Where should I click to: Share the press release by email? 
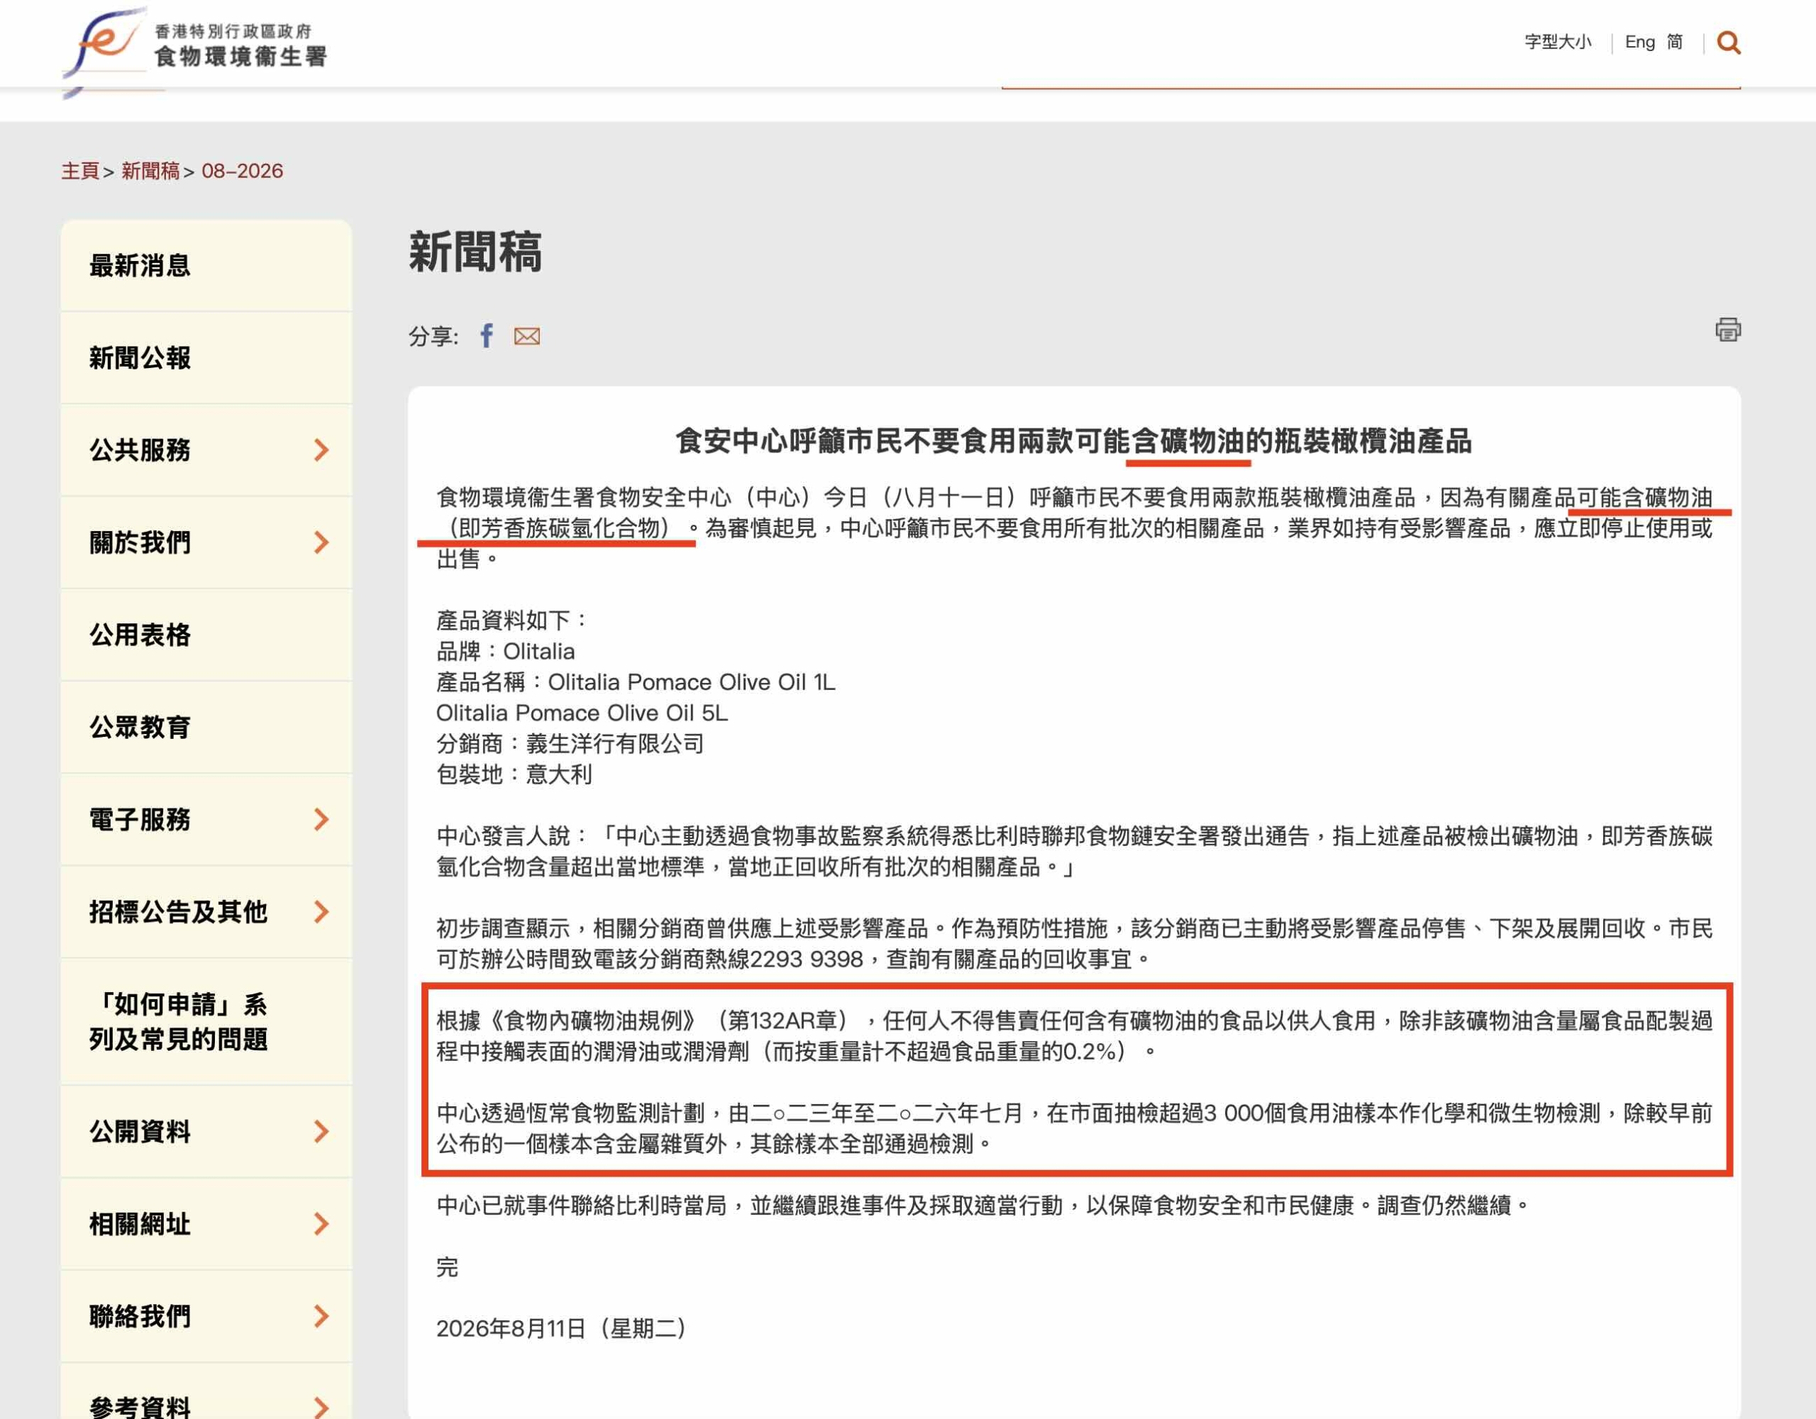pyautogui.click(x=527, y=337)
